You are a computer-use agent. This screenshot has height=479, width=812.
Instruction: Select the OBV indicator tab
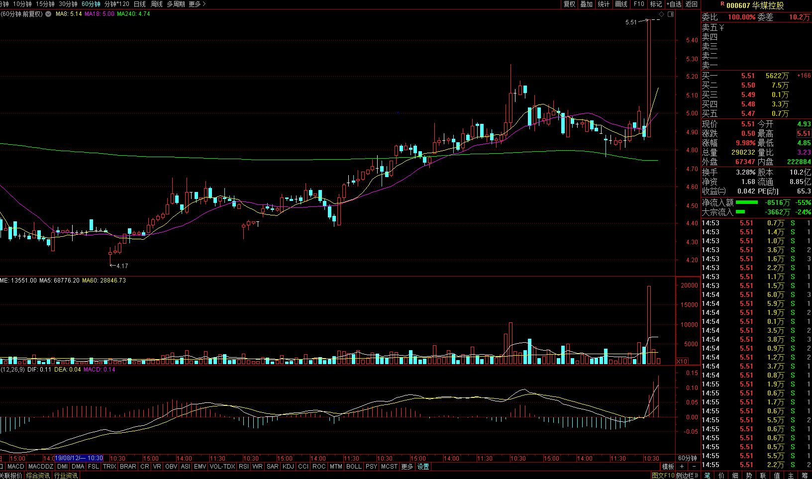pos(171,467)
